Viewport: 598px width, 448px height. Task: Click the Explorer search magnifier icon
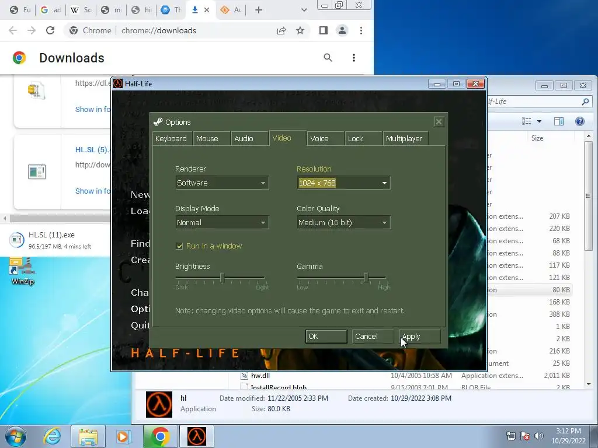pos(585,101)
